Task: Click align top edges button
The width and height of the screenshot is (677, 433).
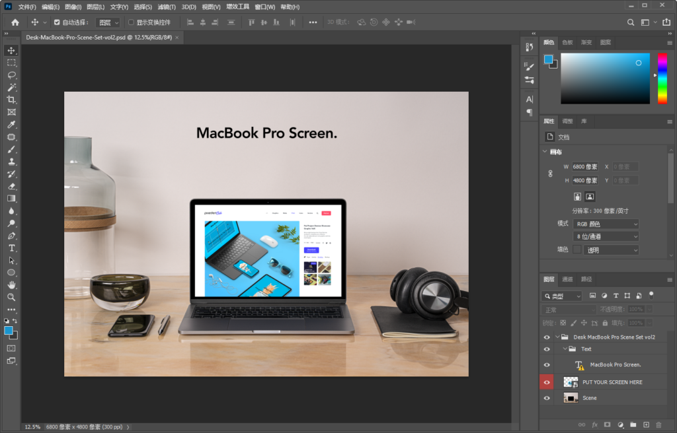Action: click(251, 22)
